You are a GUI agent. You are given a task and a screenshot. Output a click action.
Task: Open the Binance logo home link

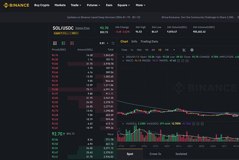point(16,5)
